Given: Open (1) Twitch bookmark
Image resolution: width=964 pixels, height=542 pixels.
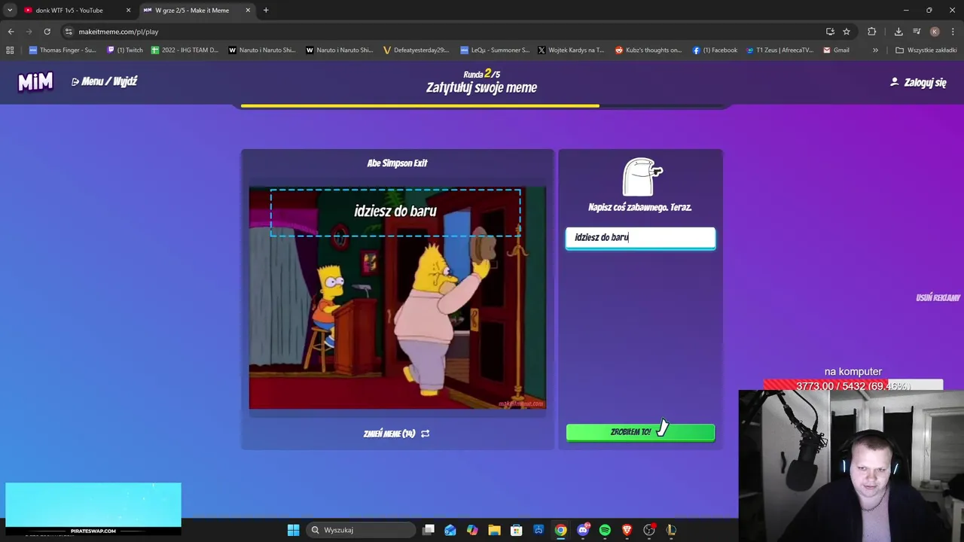Looking at the screenshot, I should click(125, 50).
